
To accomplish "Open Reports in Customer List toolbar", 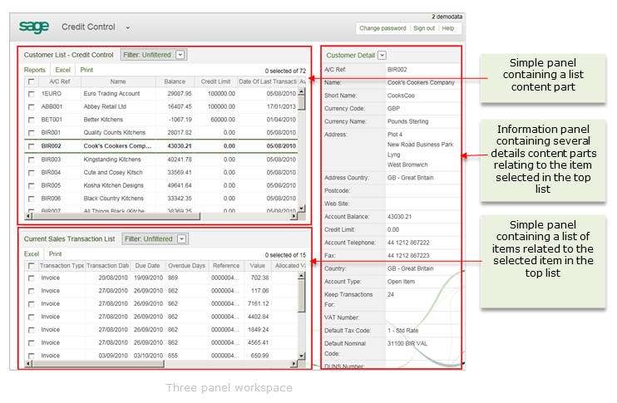I will click(35, 70).
